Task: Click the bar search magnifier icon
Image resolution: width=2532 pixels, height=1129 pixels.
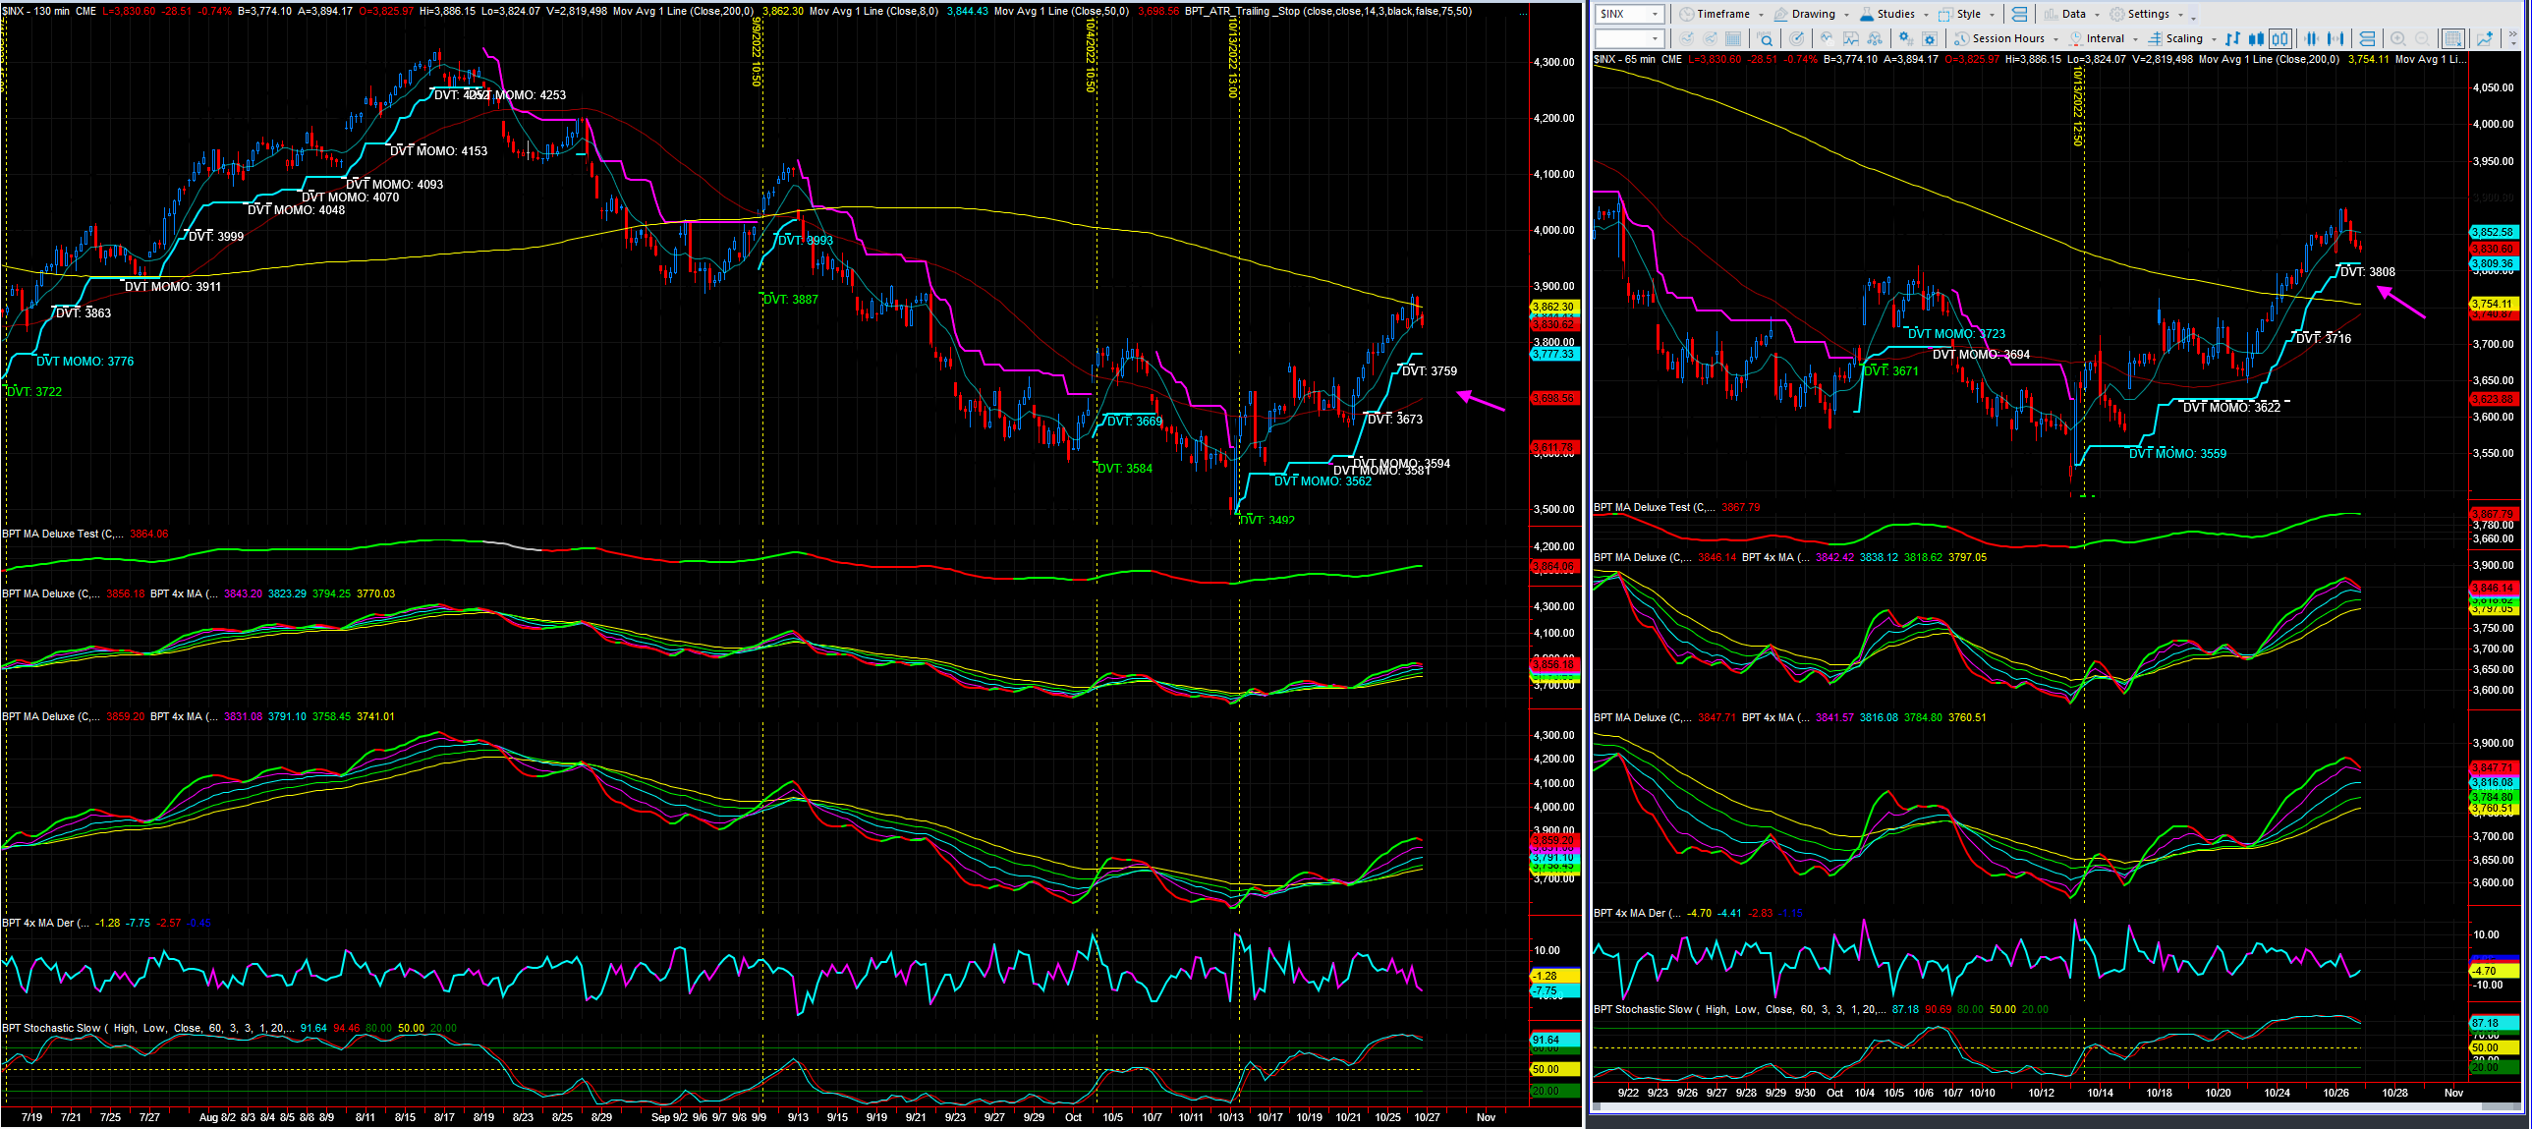Action: 1766,38
